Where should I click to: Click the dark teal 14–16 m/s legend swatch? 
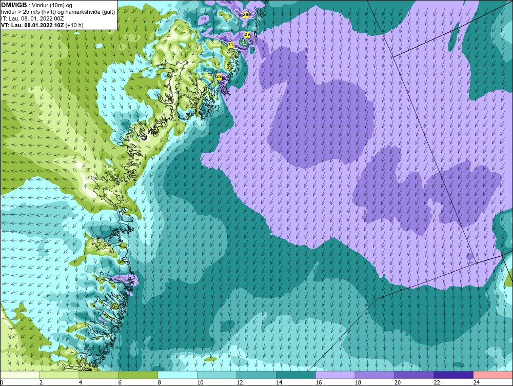click(x=296, y=375)
